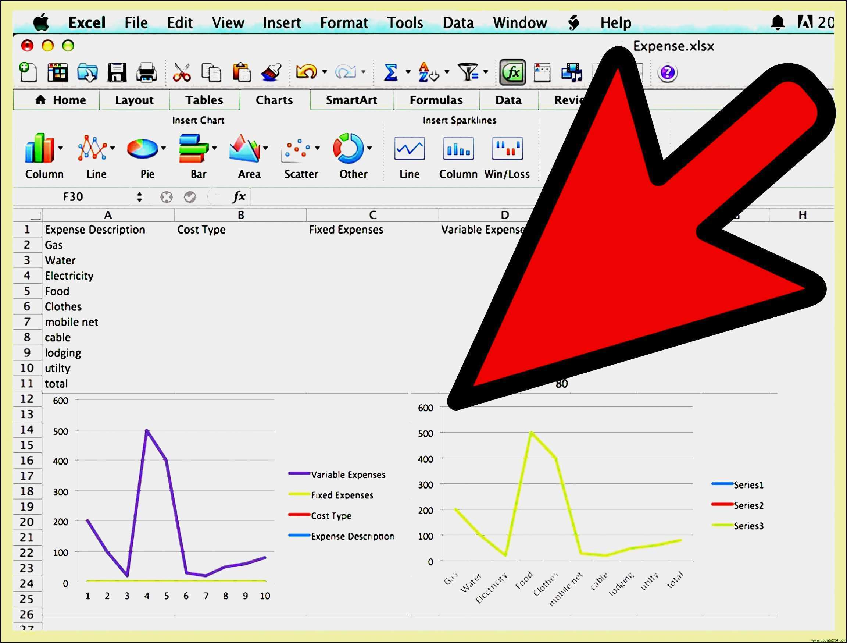Click the Save floppy disk icon
This screenshot has width=847, height=643.
tap(117, 72)
